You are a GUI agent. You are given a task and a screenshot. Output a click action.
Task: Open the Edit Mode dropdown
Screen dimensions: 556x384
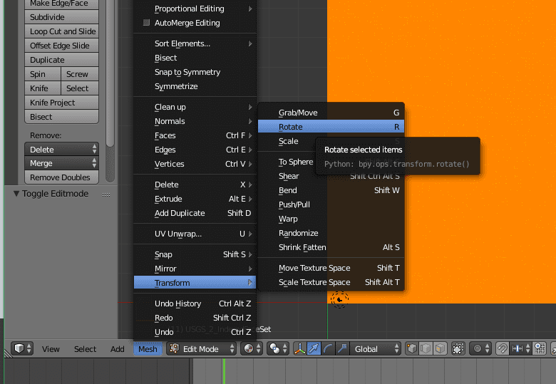point(202,349)
